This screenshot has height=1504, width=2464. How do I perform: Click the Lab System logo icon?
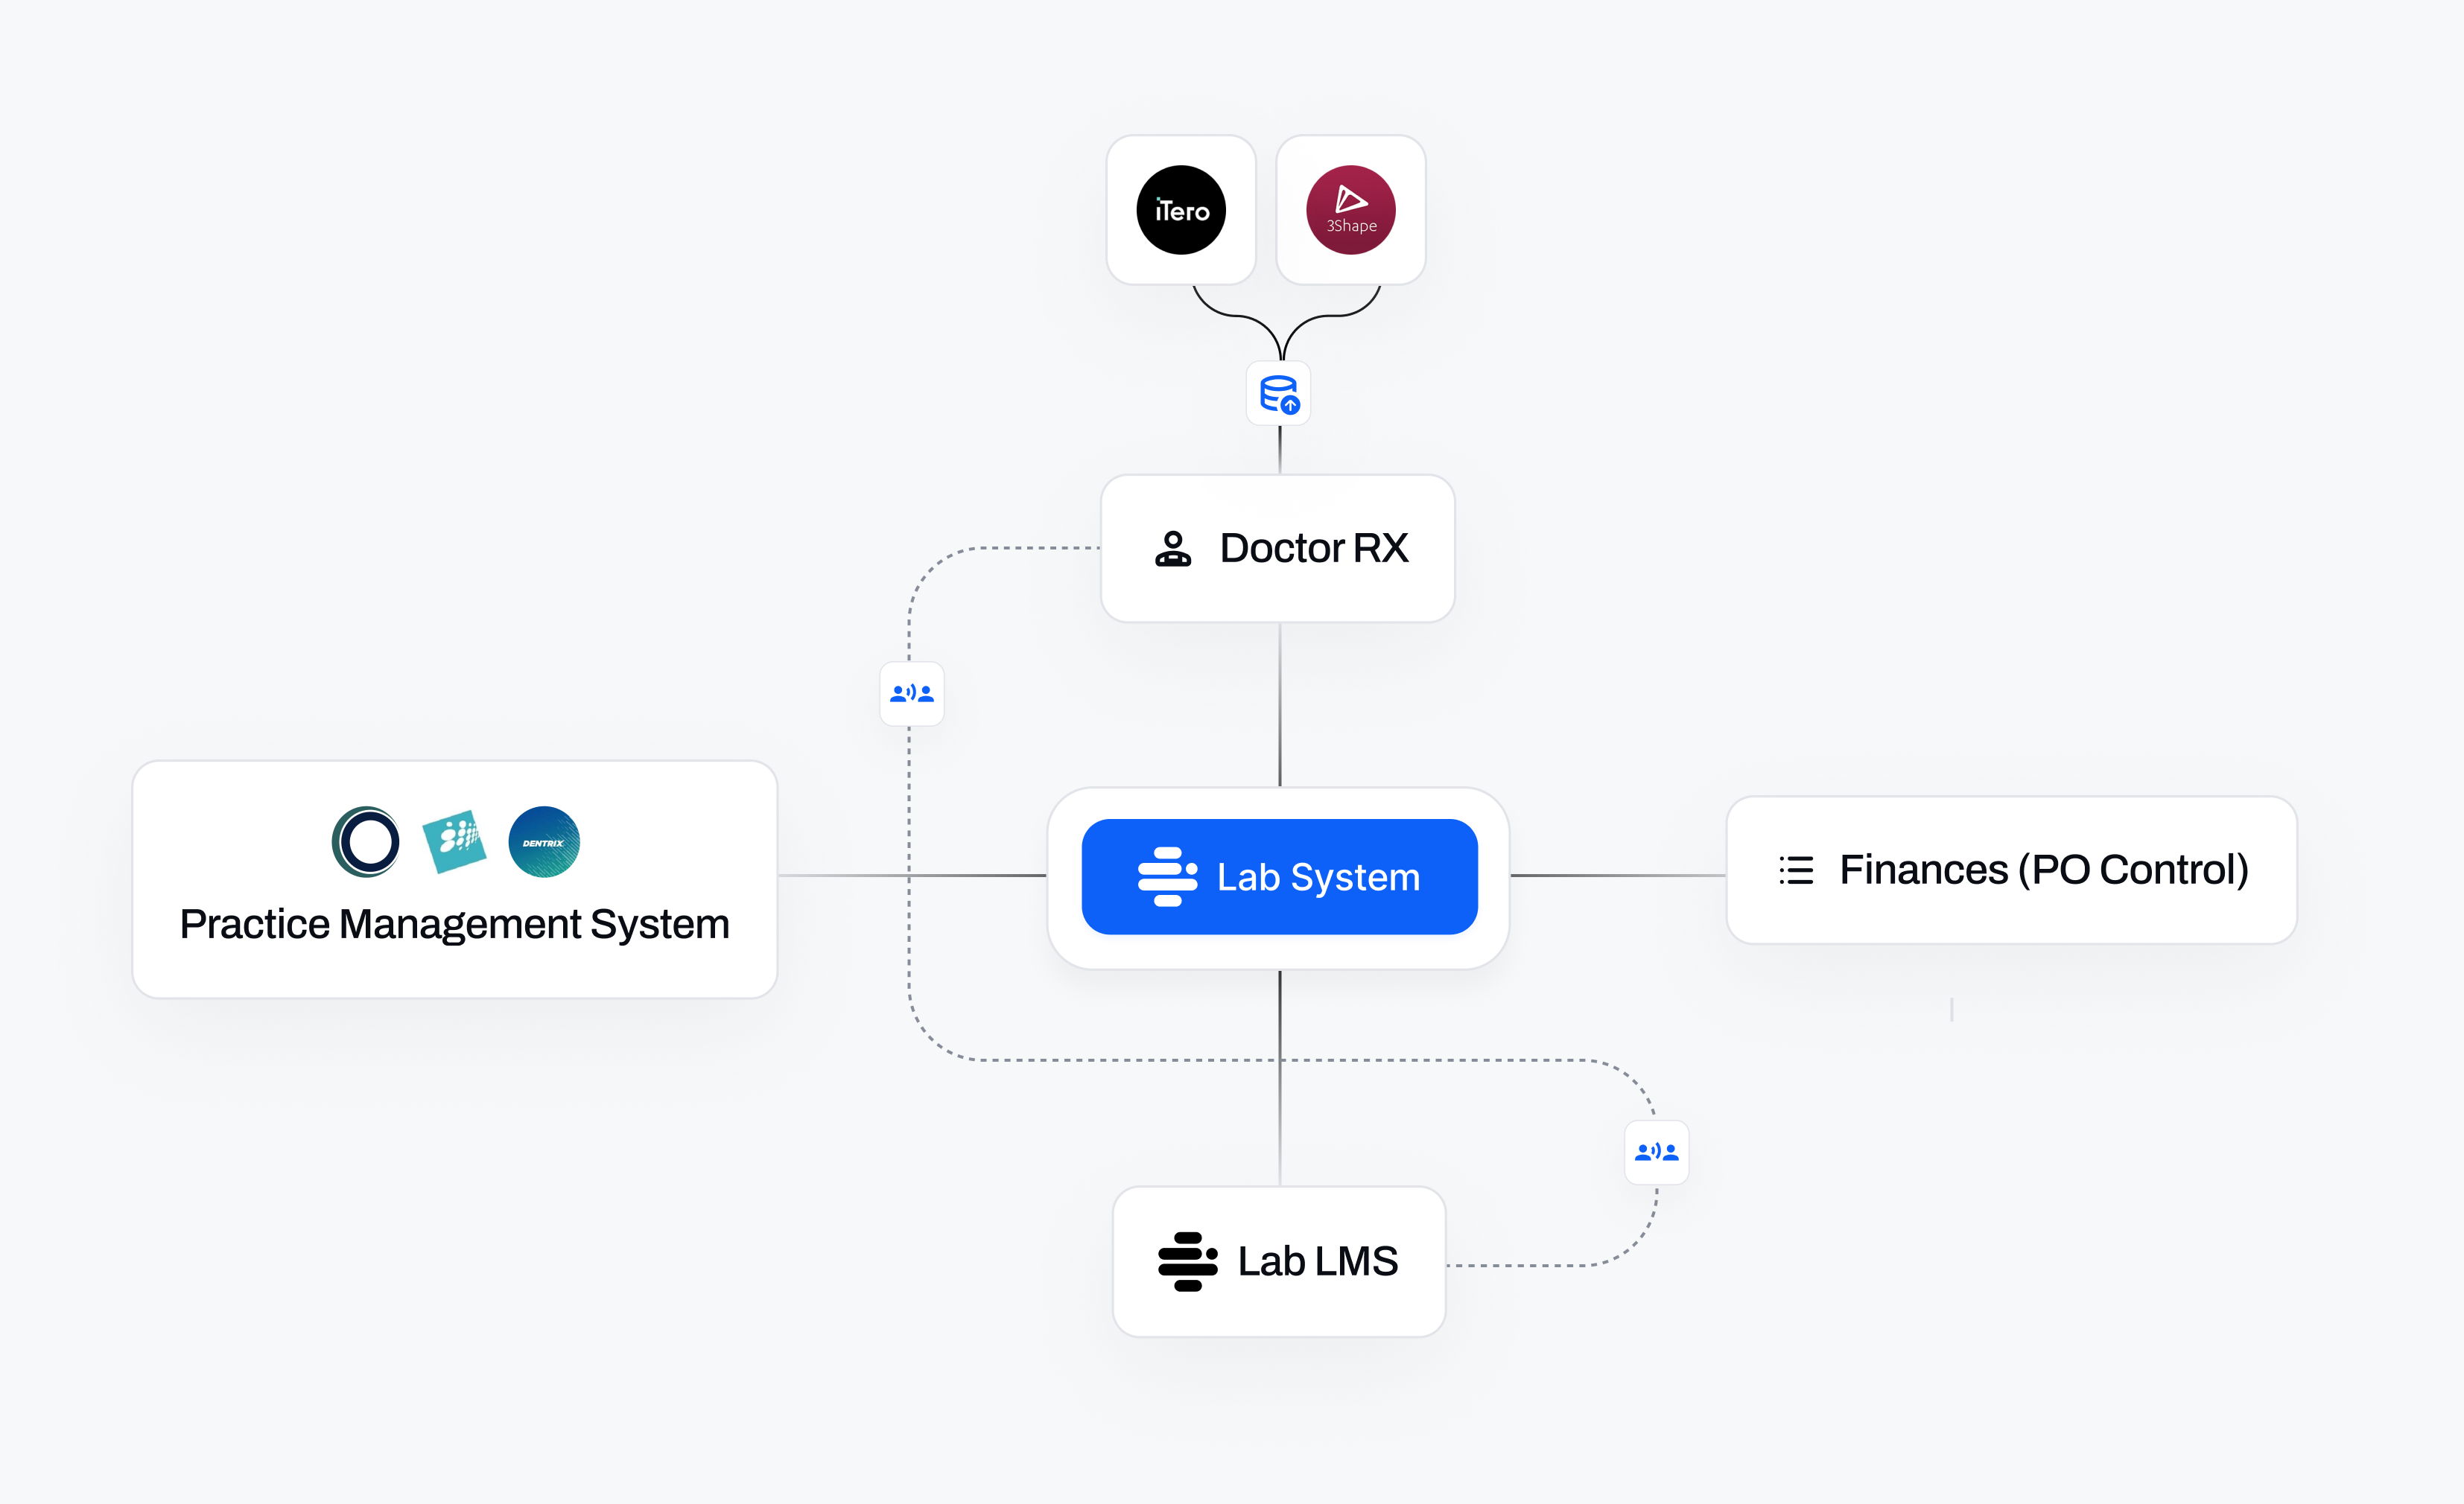tap(1167, 876)
